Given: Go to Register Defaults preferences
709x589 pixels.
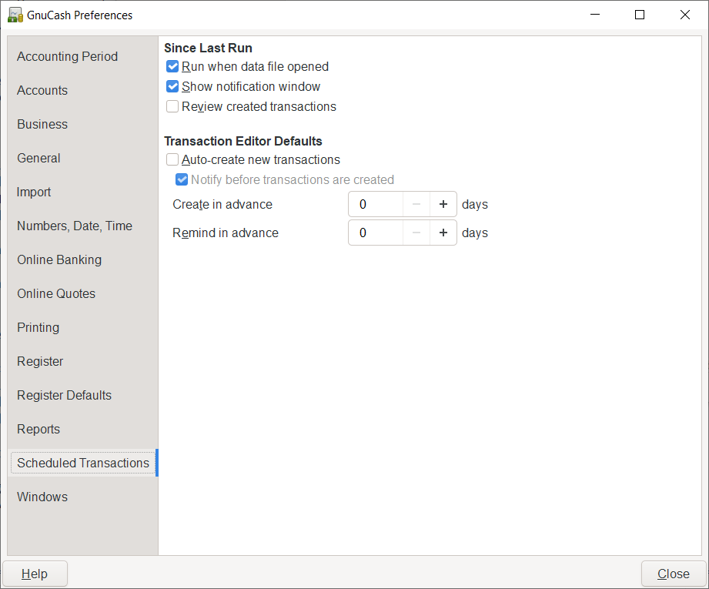Looking at the screenshot, I should (64, 395).
